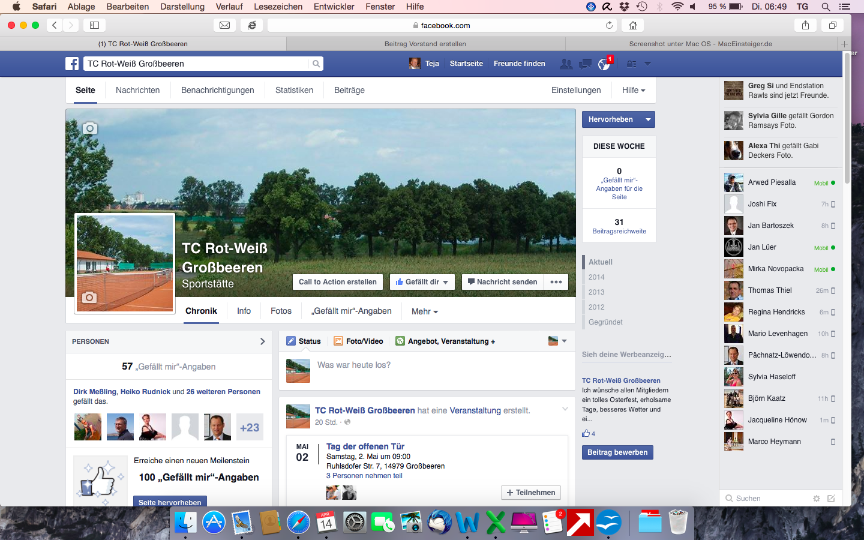The height and width of the screenshot is (540, 864).
Task: Open Tag der offenen Tür event link
Action: tap(365, 446)
